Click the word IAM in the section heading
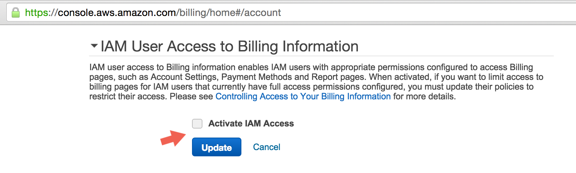This screenshot has width=576, height=173. pos(114,46)
